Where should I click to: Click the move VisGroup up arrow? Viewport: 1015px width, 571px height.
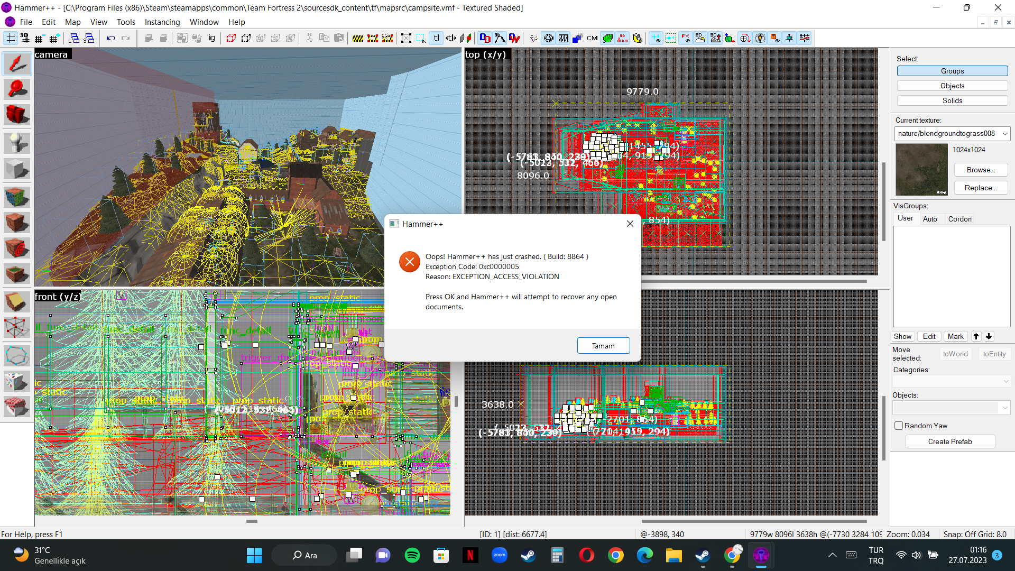(x=976, y=336)
